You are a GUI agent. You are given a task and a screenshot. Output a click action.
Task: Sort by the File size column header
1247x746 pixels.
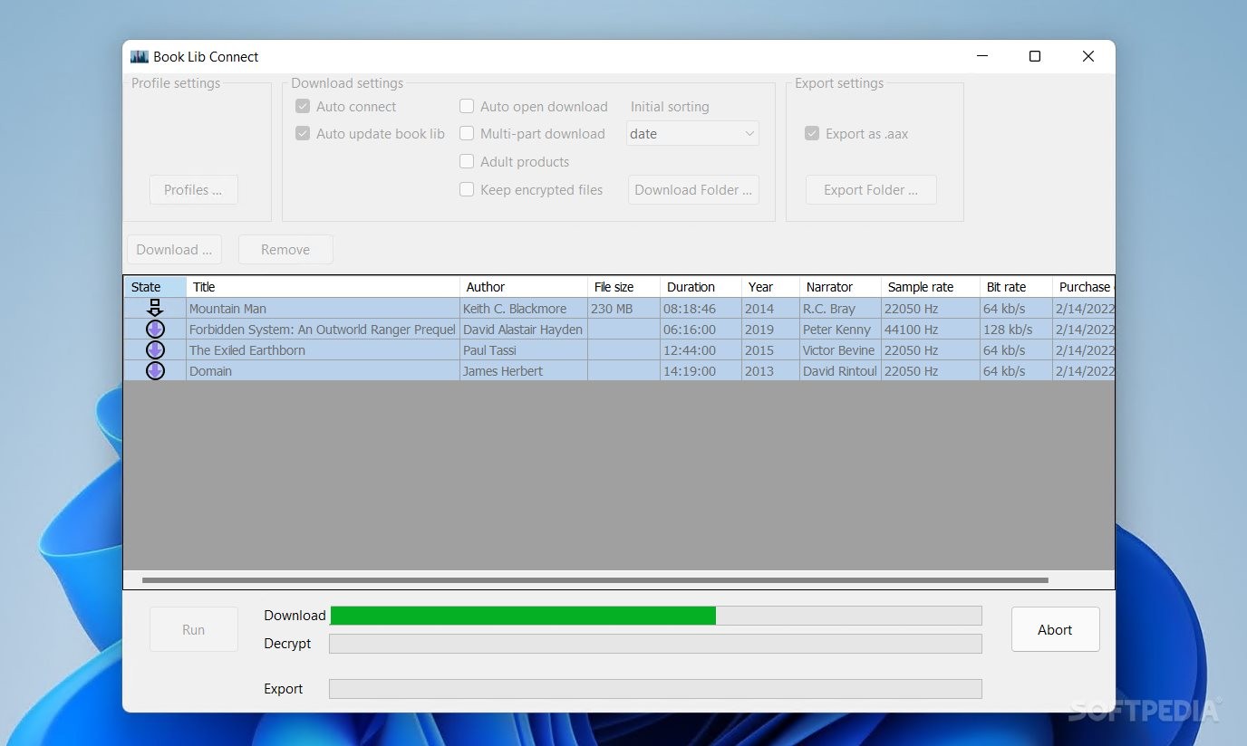(623, 287)
